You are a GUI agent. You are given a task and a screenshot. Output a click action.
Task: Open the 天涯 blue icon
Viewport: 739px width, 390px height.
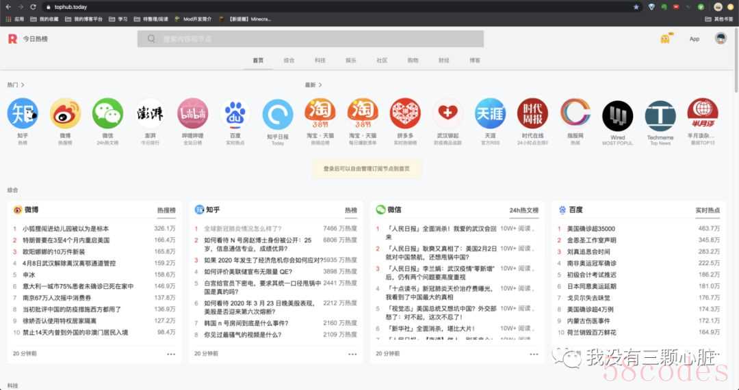pyautogui.click(x=490, y=113)
